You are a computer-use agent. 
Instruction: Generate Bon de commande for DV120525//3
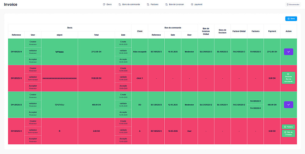coord(288,78)
